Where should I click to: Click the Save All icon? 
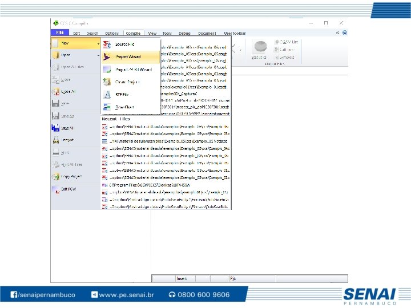[55, 128]
